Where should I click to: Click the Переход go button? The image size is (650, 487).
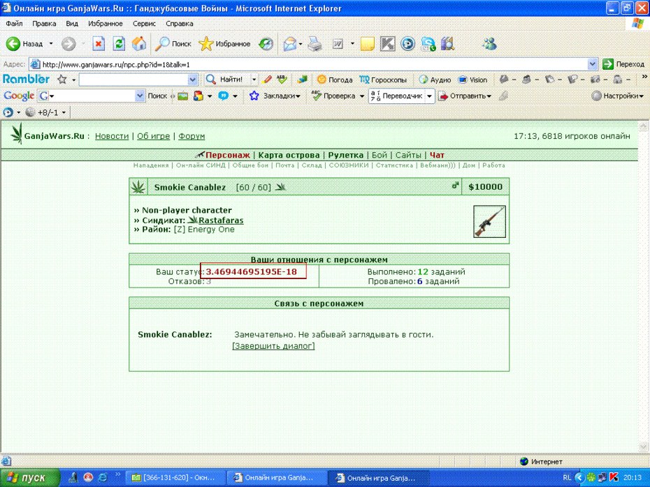623,64
